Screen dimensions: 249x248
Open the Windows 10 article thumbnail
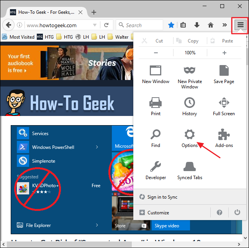point(72,179)
